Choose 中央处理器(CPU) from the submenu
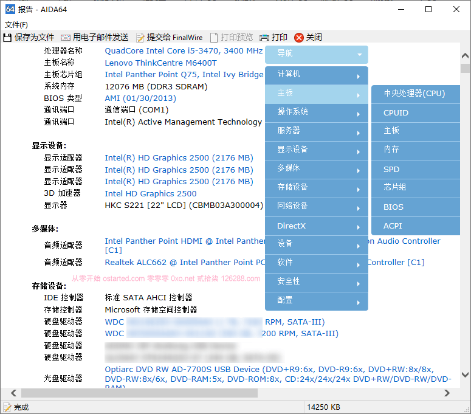 click(x=416, y=94)
